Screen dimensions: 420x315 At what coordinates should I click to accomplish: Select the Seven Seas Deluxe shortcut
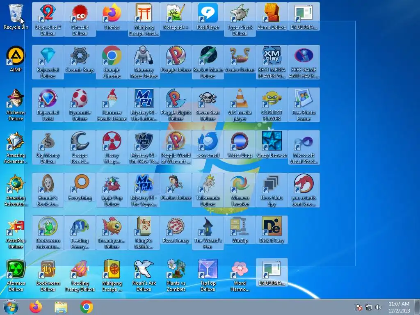(x=208, y=105)
